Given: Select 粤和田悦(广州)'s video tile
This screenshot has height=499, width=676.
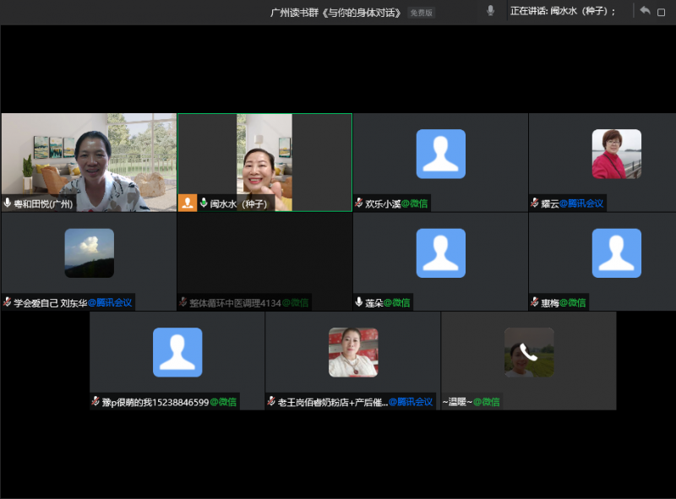Looking at the screenshot, I should coord(89,160).
